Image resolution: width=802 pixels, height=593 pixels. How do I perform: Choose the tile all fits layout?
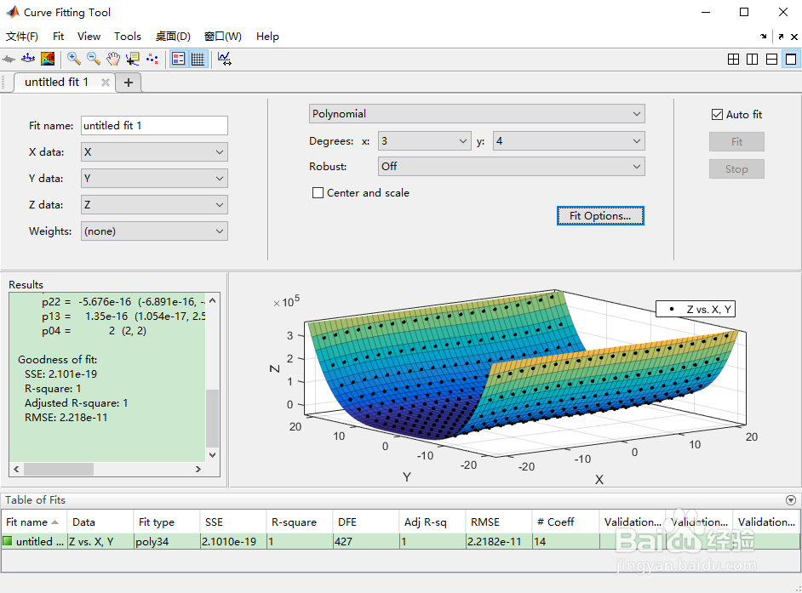(733, 60)
